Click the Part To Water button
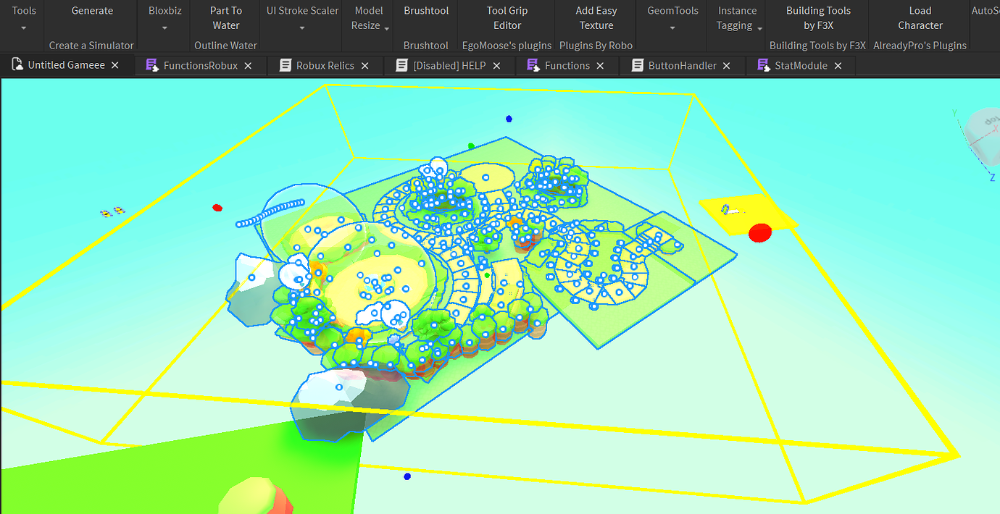The height and width of the screenshot is (514, 1000). [226, 18]
